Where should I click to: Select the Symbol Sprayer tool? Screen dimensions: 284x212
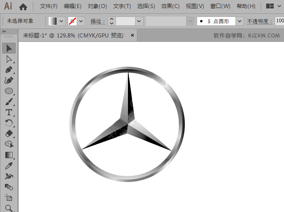(x=9, y=176)
